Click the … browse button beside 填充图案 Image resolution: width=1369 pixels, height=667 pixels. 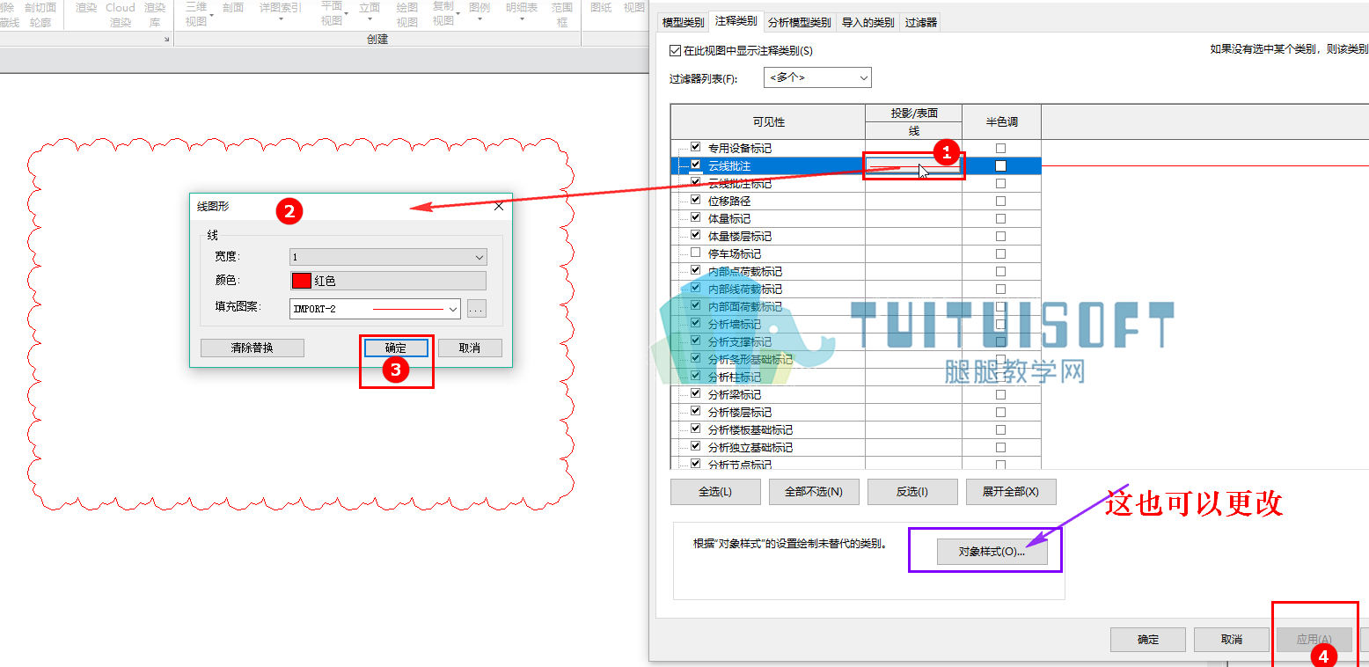coord(476,309)
